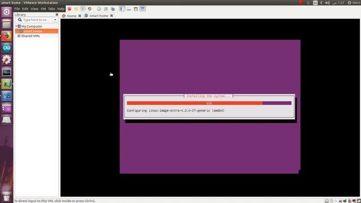Screen dimensions: 361x203
Task: Click the thumbnail bar view toolbar icon
Action: tap(129, 9)
